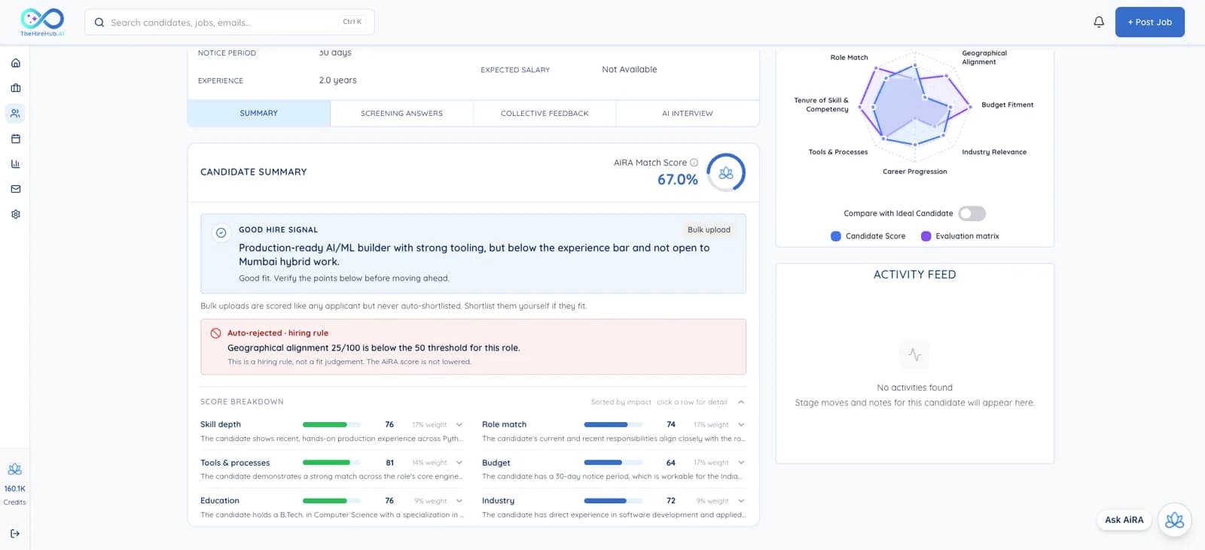Click the 67.0% match score value
This screenshot has width=1205, height=550.
(x=678, y=180)
